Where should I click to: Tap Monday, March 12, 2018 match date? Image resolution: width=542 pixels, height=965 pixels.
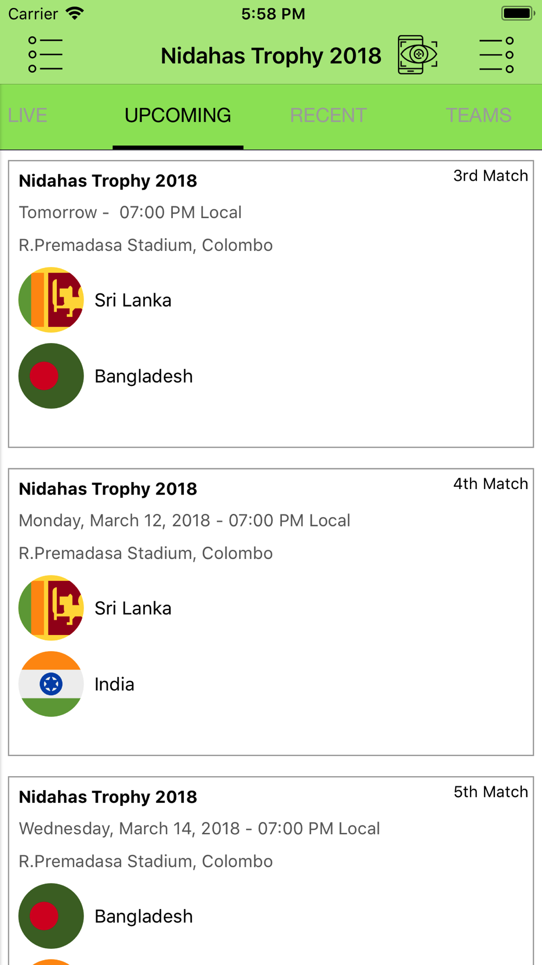pos(114,520)
